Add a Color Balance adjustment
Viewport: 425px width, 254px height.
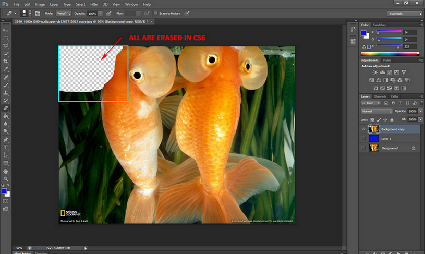point(379,80)
